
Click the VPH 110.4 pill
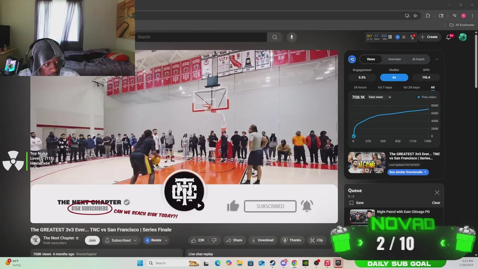426,77
